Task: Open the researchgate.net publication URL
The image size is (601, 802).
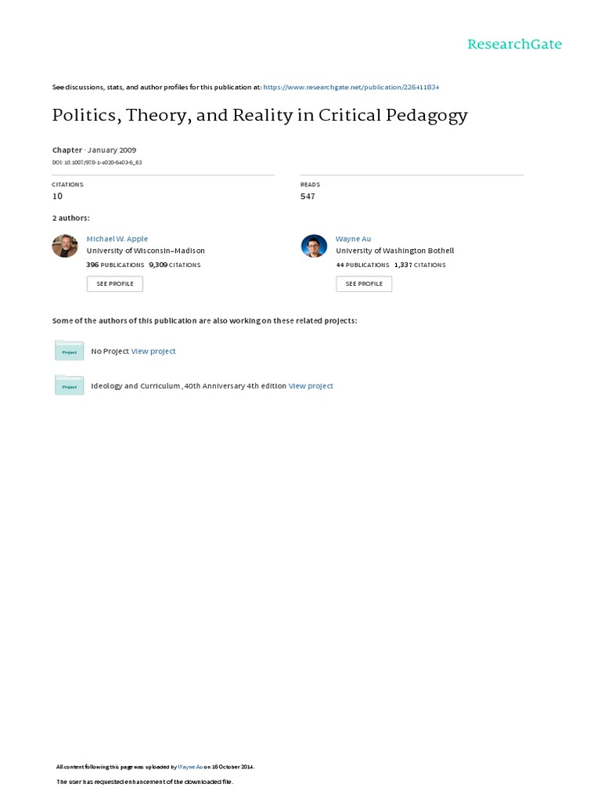Action: pos(356,87)
